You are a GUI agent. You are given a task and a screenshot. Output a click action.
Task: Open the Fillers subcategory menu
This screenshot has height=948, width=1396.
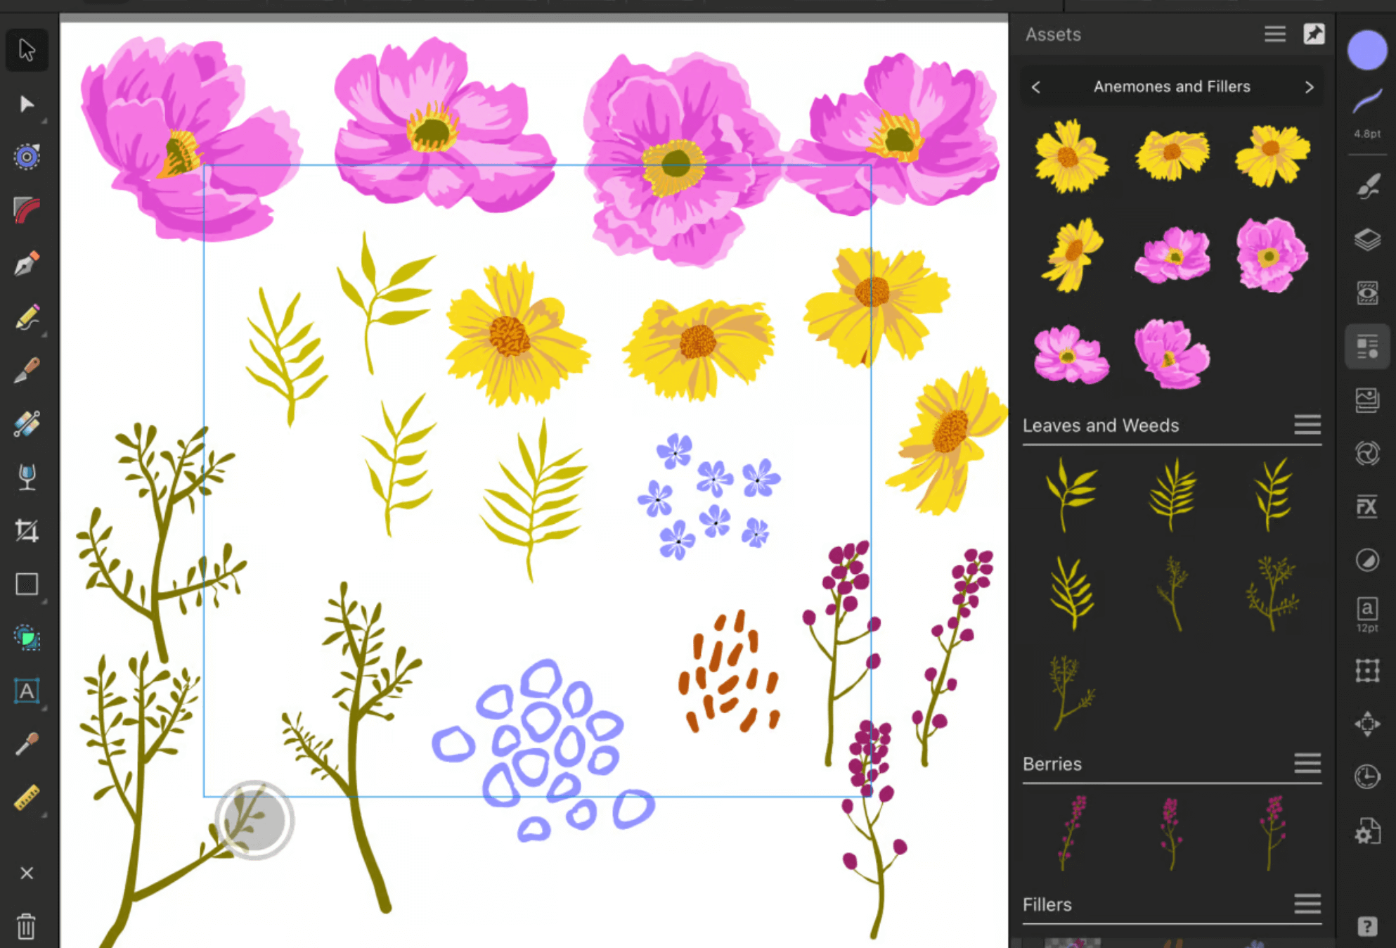click(x=1307, y=904)
